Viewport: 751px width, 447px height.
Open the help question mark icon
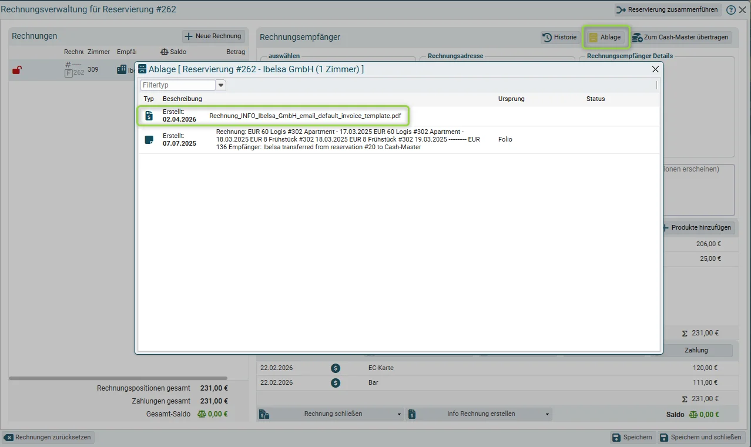(731, 10)
